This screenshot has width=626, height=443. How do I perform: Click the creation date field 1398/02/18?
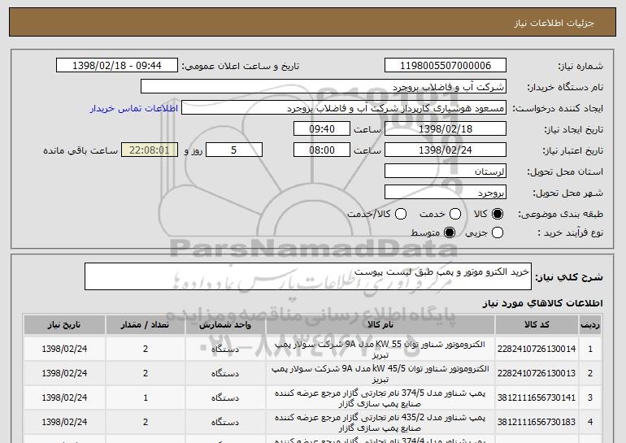(446, 129)
